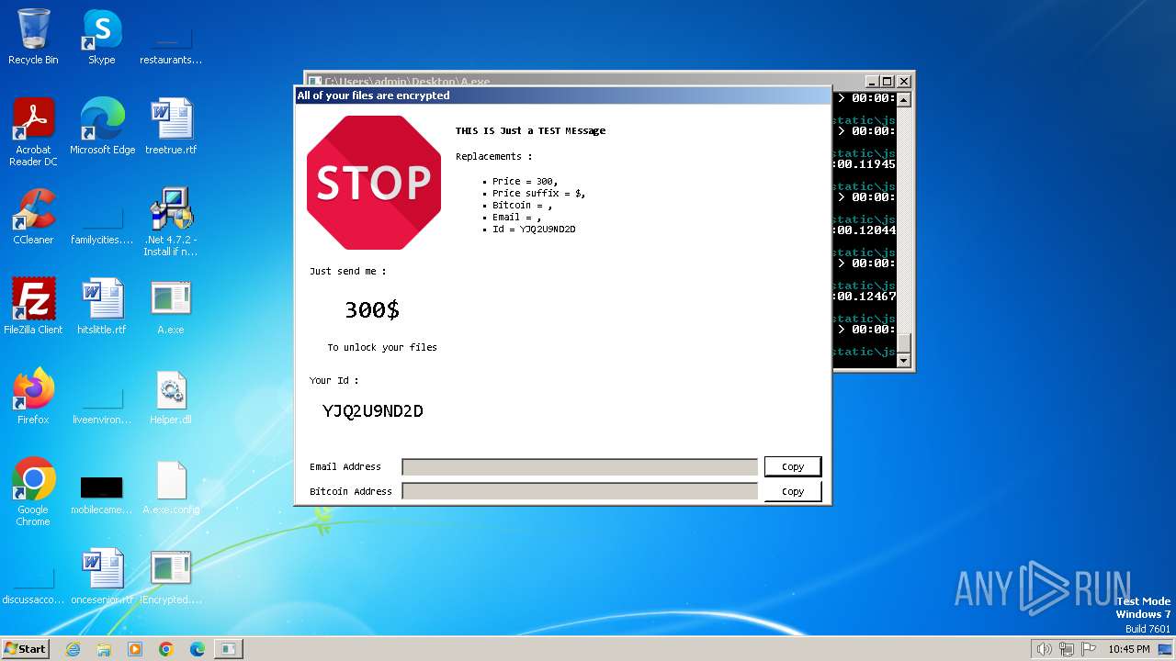Viewport: 1176px width, 661px height.
Task: Open treetrue.rtf document
Action: click(171, 127)
